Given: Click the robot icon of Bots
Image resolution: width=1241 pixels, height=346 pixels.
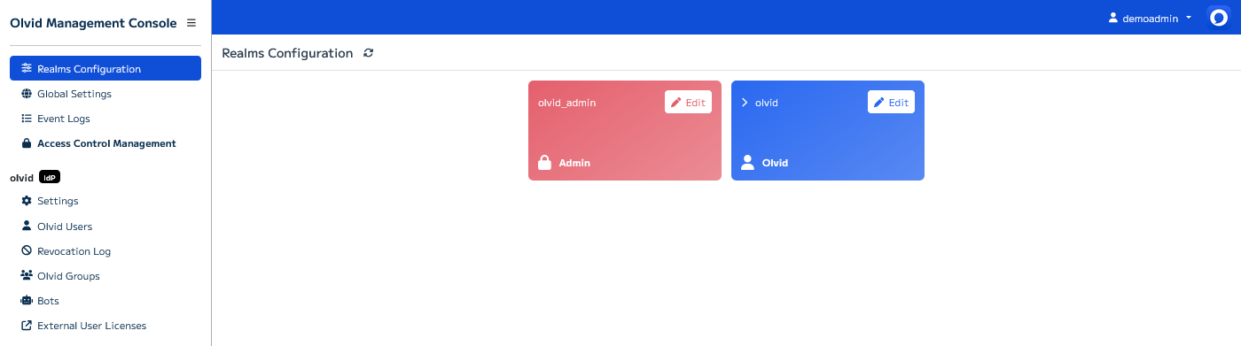Looking at the screenshot, I should pyautogui.click(x=27, y=300).
